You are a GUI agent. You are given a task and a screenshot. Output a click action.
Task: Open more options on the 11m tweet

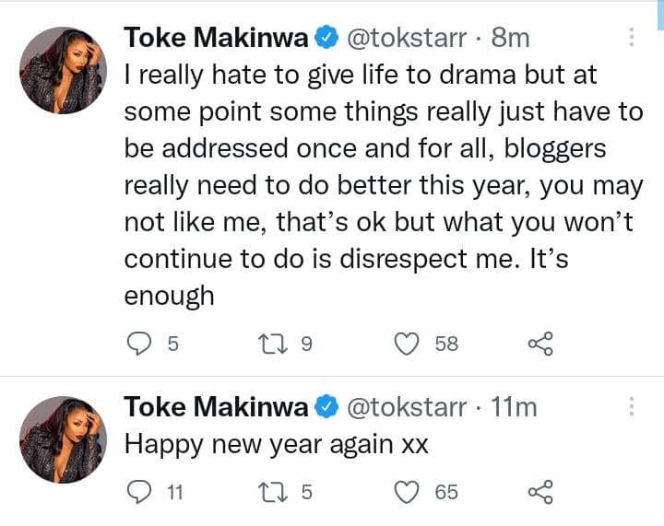(x=632, y=406)
